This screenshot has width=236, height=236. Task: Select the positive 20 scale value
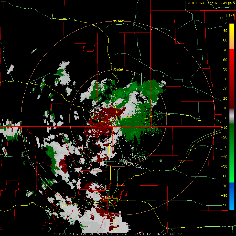pos(225,99)
